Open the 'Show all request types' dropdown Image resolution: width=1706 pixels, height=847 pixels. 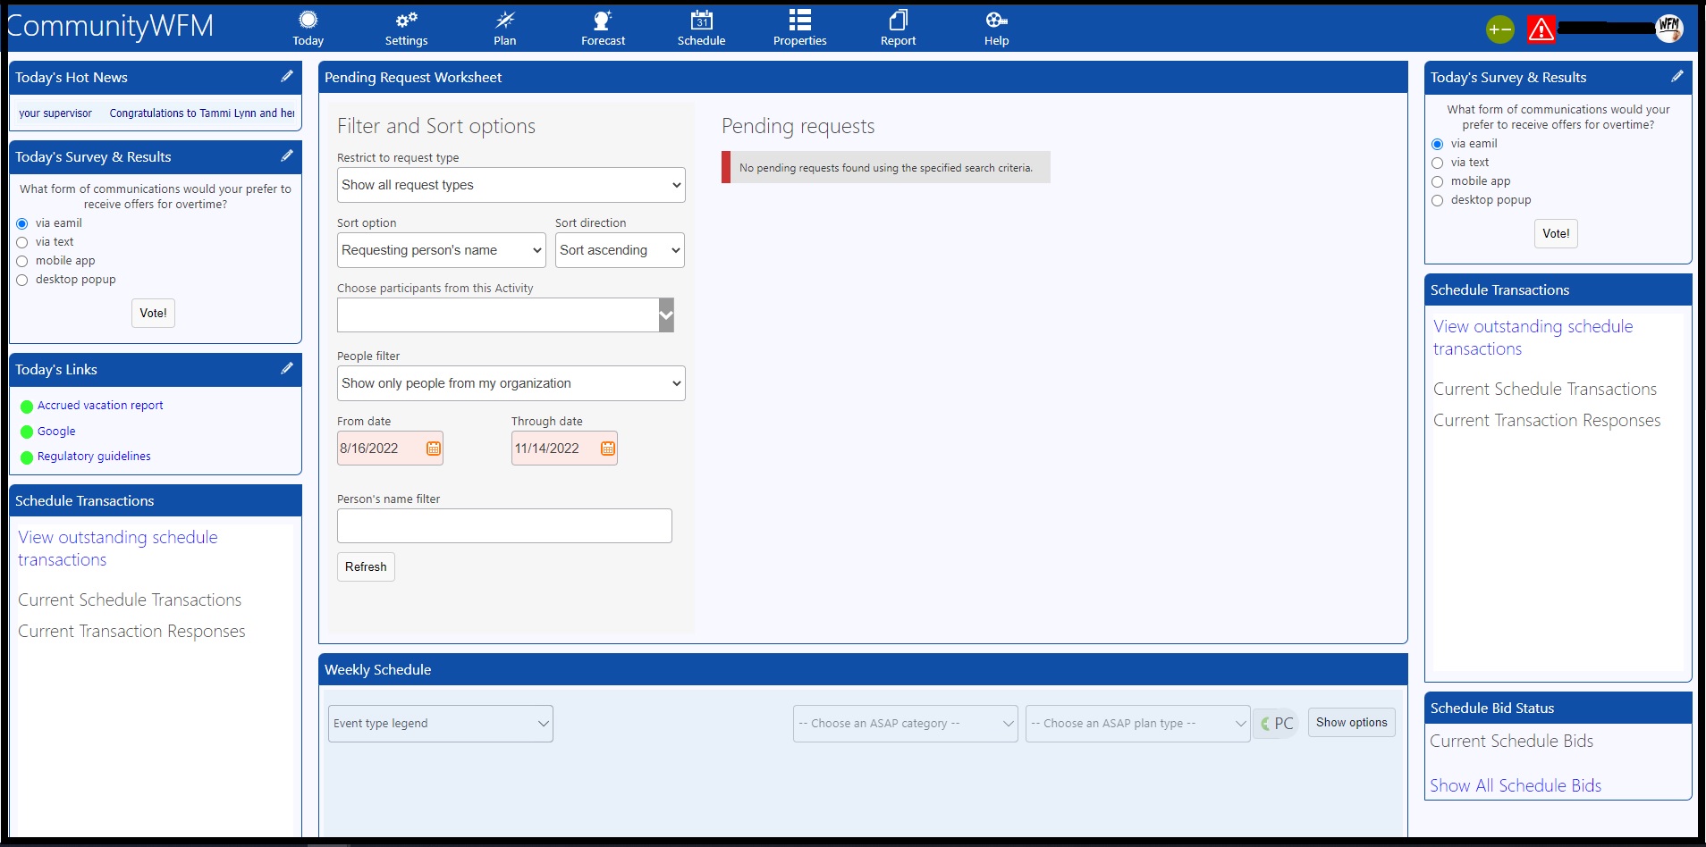coord(511,185)
